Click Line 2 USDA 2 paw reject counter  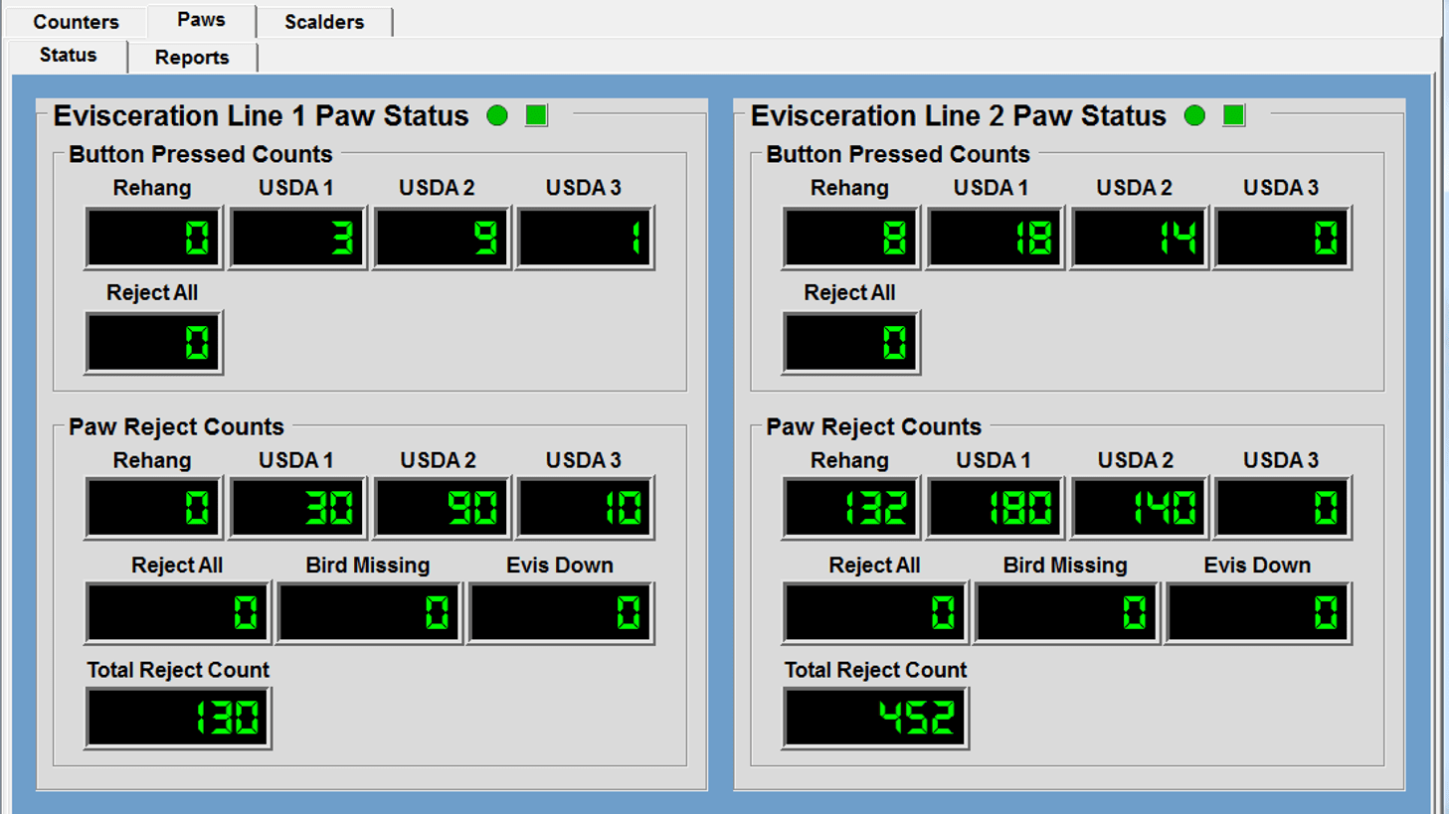pos(1138,508)
